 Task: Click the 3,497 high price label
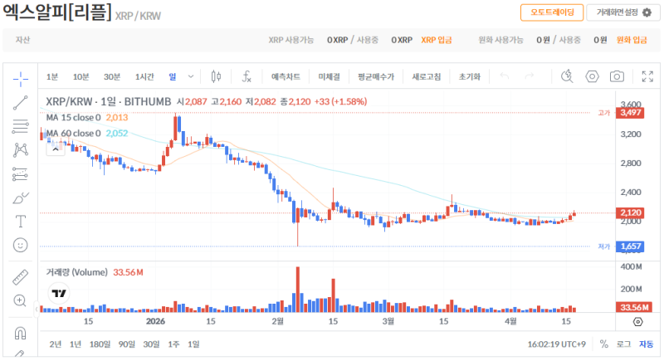[630, 113]
